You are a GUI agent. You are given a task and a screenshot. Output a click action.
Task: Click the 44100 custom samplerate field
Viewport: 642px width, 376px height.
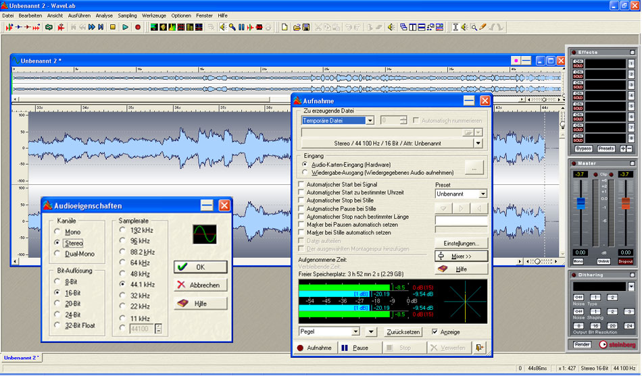pyautogui.click(x=142, y=328)
